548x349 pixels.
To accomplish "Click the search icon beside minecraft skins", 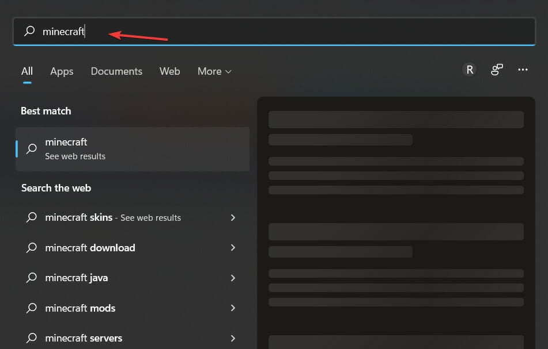I will [x=32, y=217].
